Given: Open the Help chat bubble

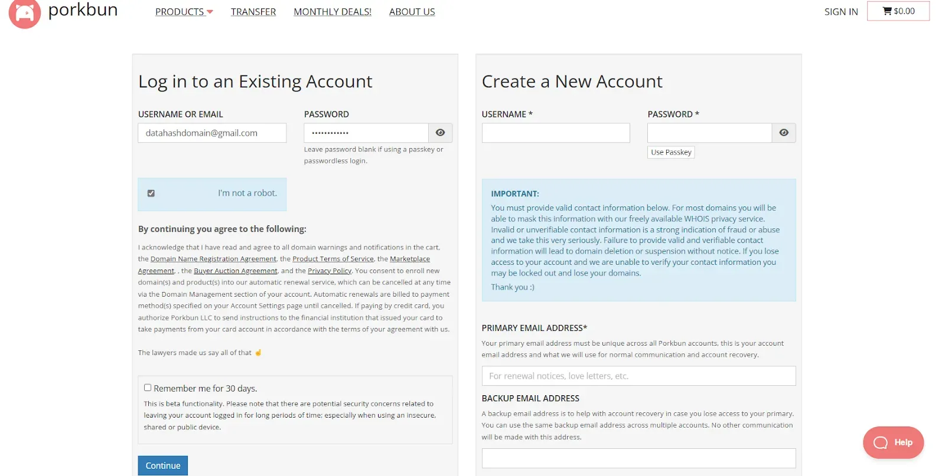Looking at the screenshot, I should click(x=893, y=442).
